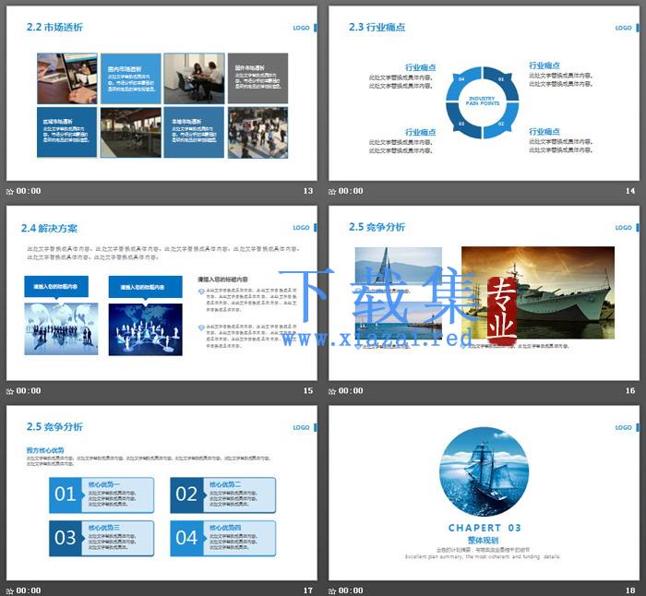Click the 00:00 timing under slide 14

pyautogui.click(x=351, y=191)
